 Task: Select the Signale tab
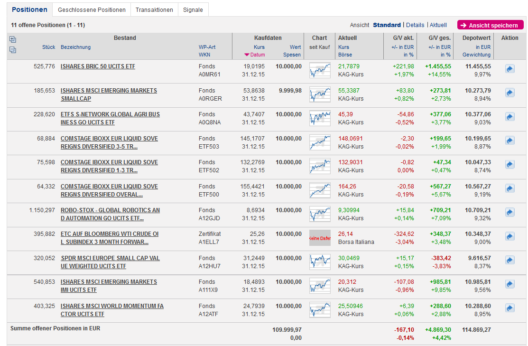click(193, 10)
